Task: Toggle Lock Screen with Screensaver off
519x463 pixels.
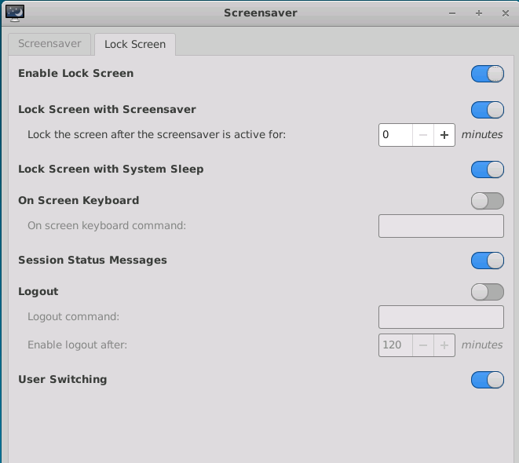Action: pos(487,110)
